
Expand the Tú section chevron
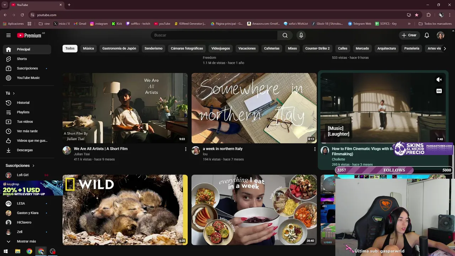pyautogui.click(x=14, y=93)
